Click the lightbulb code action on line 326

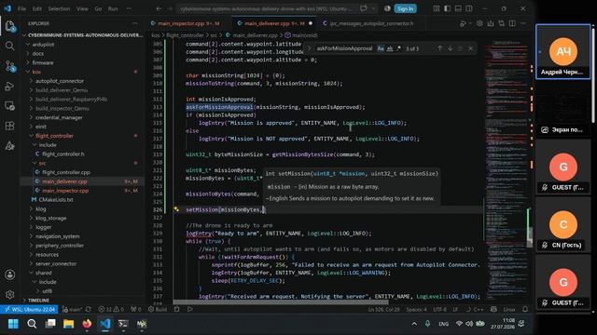coord(176,209)
